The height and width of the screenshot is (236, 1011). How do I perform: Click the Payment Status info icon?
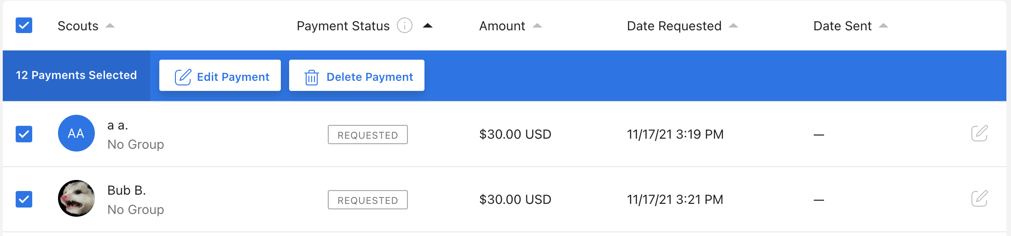point(405,26)
